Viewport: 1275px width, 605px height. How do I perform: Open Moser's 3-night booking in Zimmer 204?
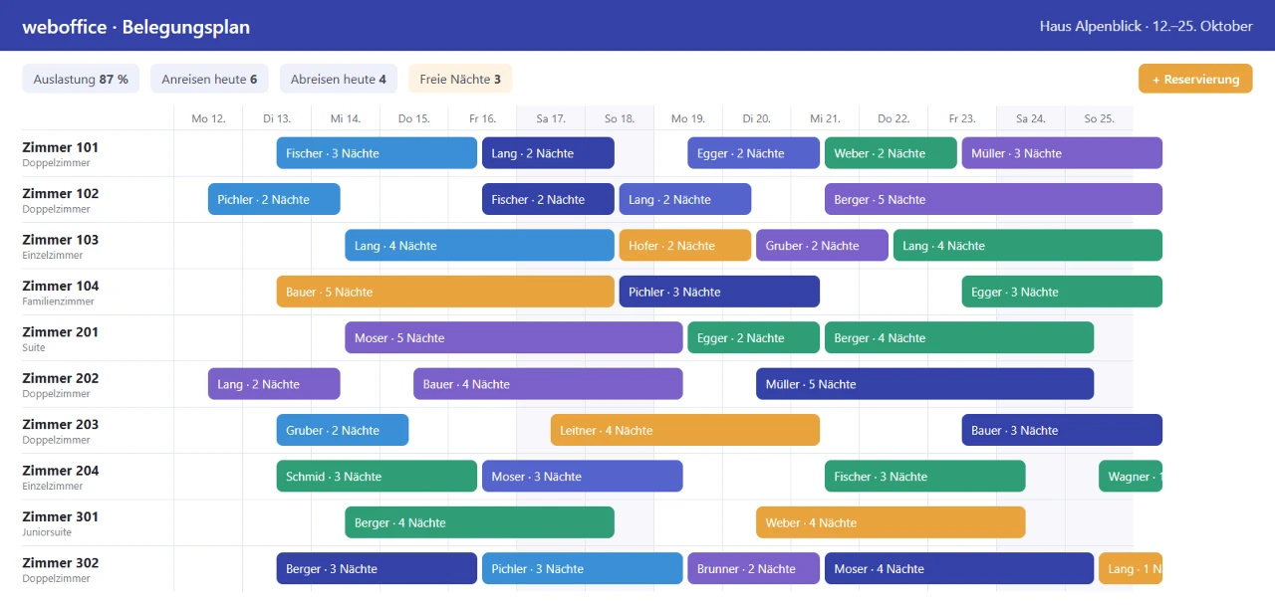(x=583, y=477)
